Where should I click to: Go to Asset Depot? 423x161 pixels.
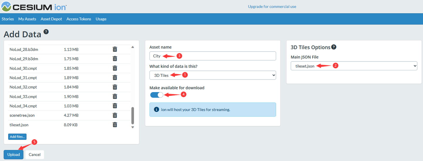(51, 19)
